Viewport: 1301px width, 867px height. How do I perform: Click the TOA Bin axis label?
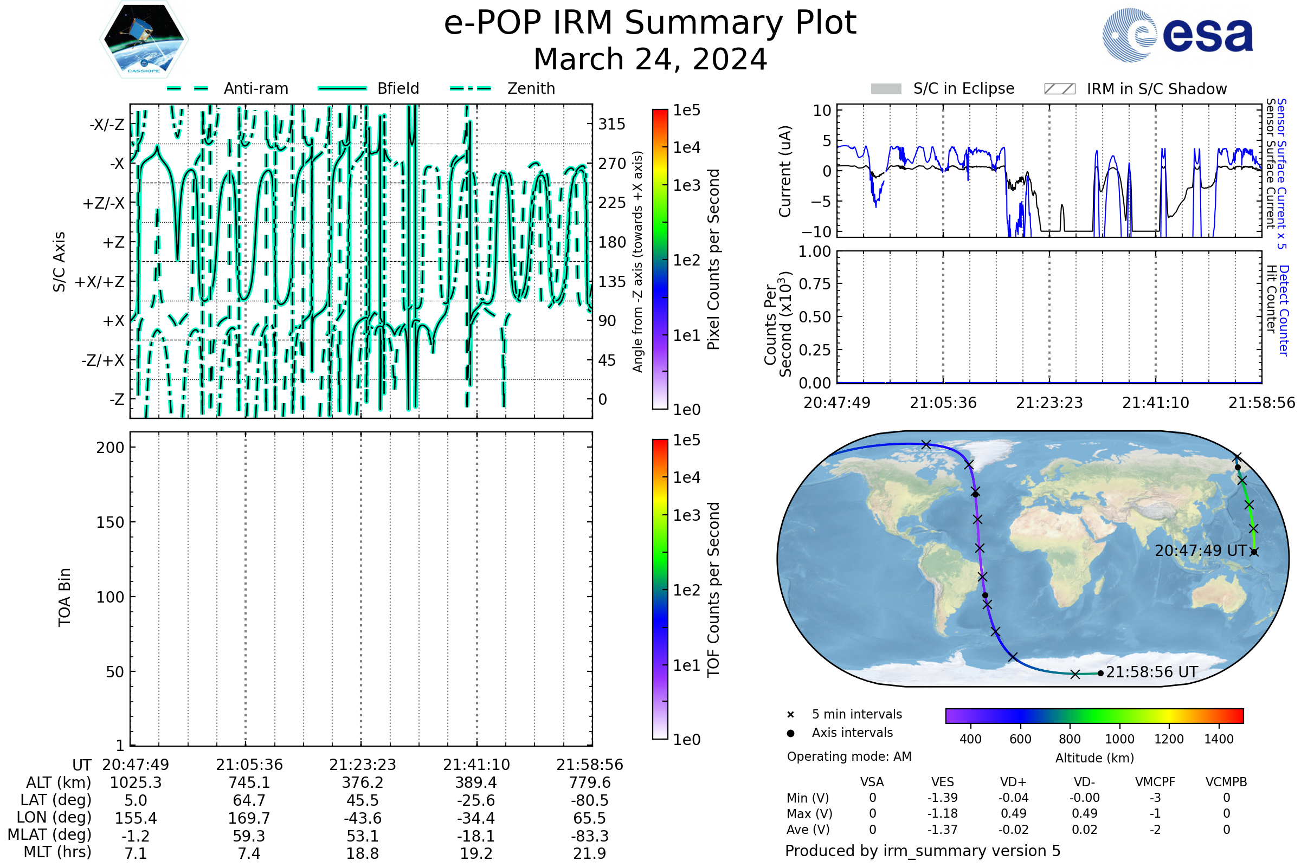click(65, 597)
